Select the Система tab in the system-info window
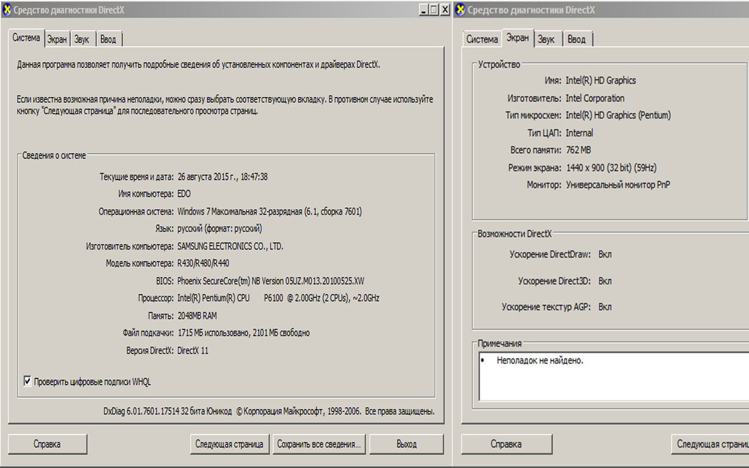The width and height of the screenshot is (749, 468). click(x=26, y=38)
